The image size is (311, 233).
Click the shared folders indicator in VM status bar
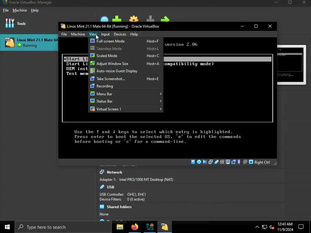222,162
